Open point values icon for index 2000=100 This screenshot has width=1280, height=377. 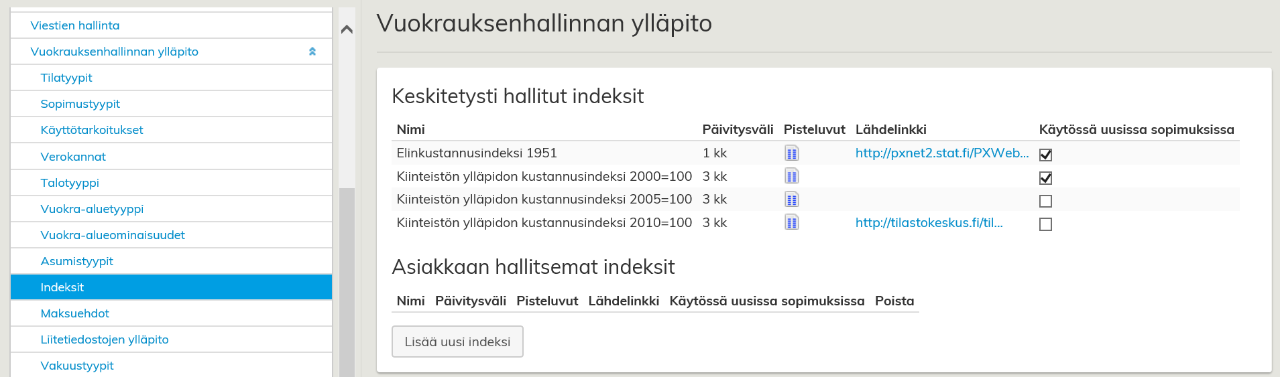(x=791, y=177)
